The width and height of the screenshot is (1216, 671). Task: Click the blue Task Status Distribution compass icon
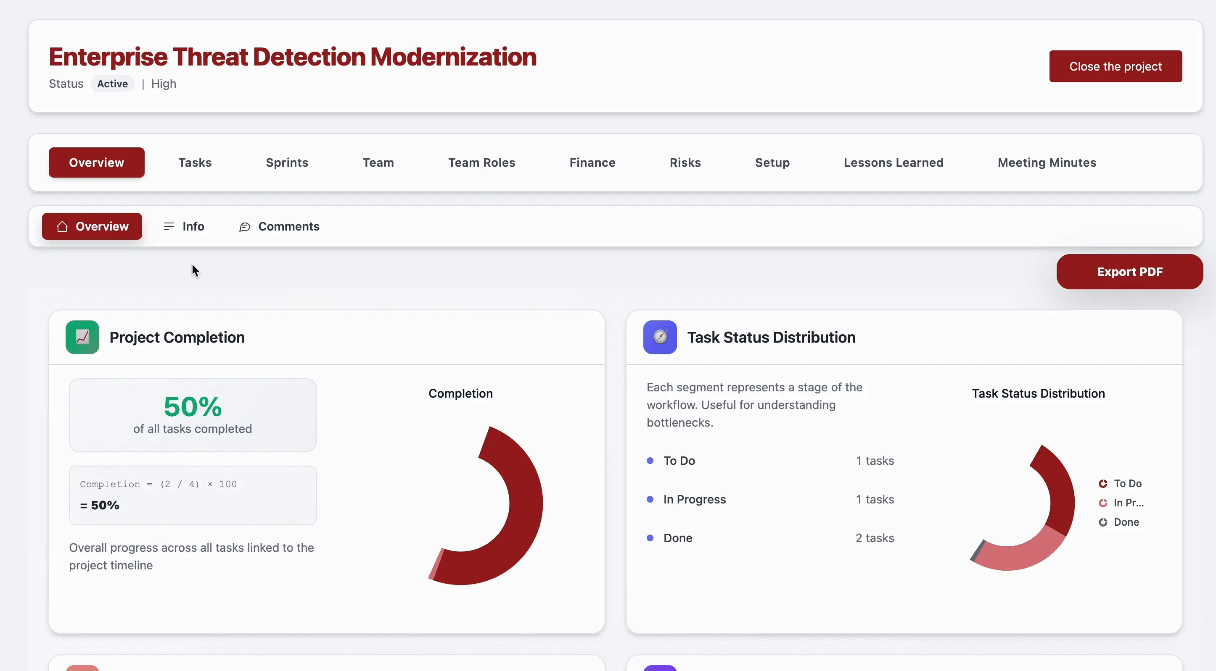coord(660,337)
